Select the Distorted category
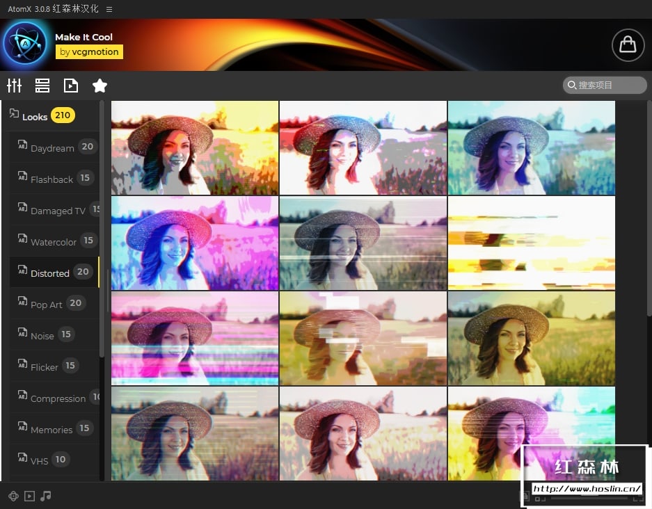 click(54, 272)
